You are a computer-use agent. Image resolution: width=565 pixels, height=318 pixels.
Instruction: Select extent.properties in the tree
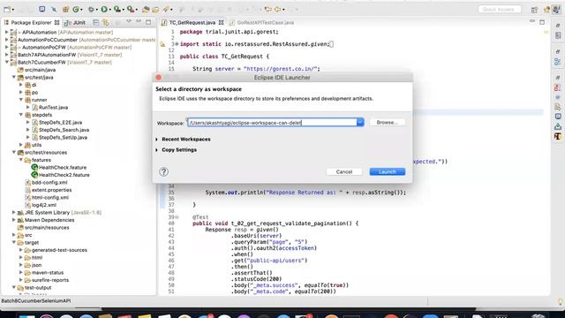click(51, 190)
